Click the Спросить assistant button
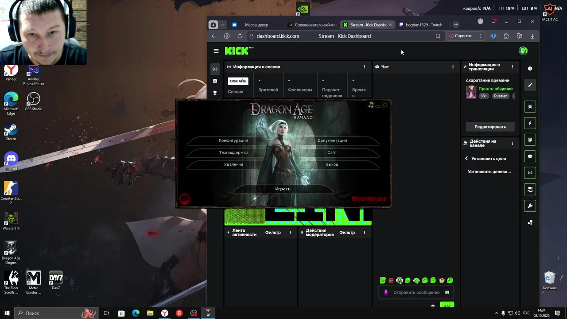Image resolution: width=567 pixels, height=319 pixels. click(x=461, y=36)
